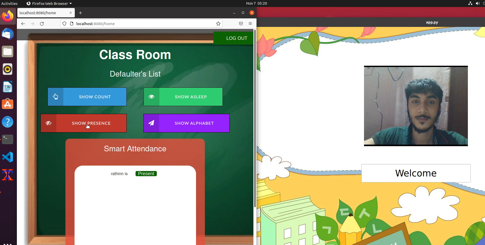Open the Files manager in the dock
485x245 pixels.
[8, 51]
